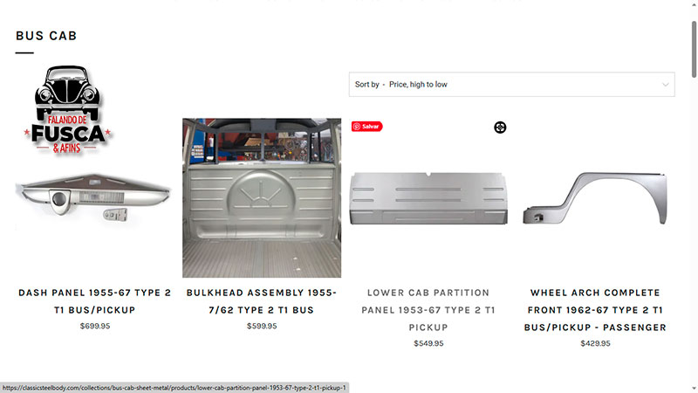Open the lower cab partition panel image
Screen dimensions: 698x393
click(x=428, y=198)
